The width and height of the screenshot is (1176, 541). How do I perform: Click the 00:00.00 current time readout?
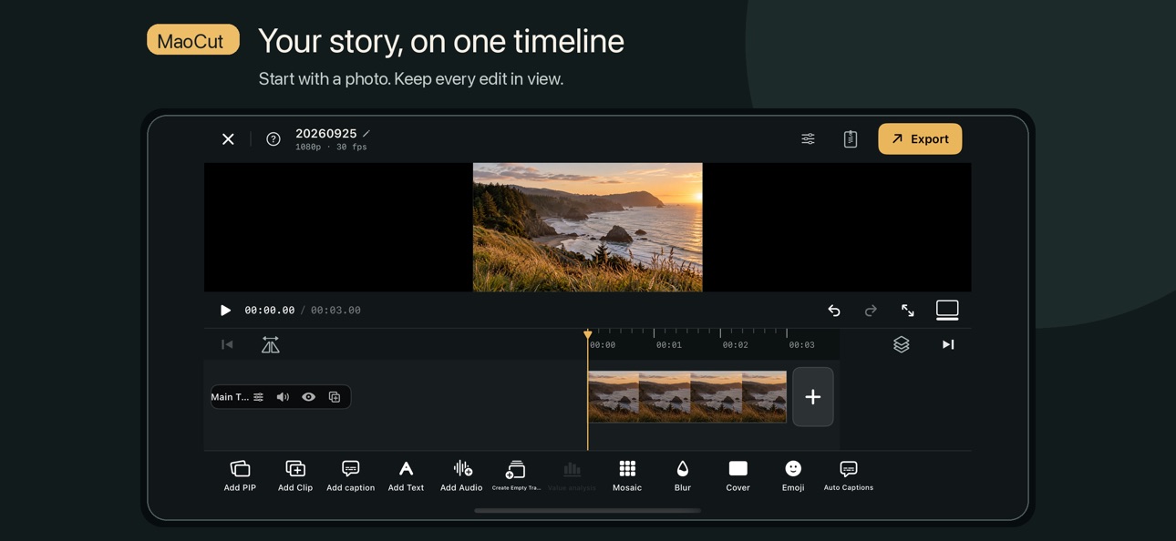tap(270, 311)
